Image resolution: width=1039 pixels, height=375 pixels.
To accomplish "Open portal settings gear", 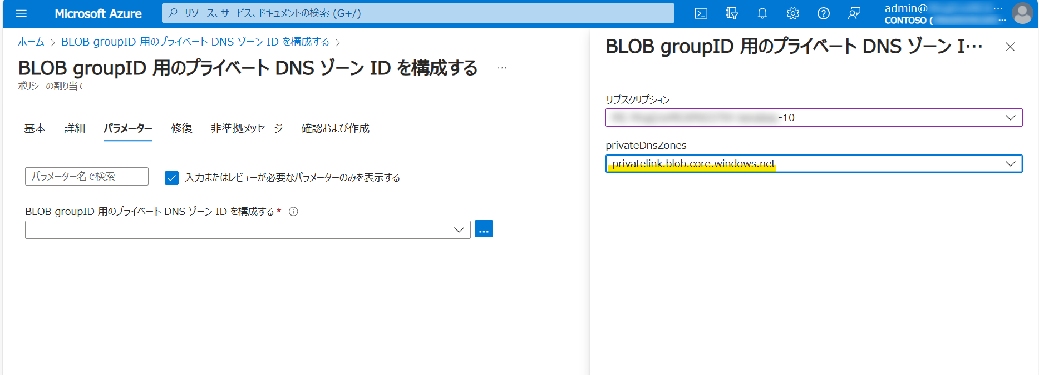I will point(793,13).
